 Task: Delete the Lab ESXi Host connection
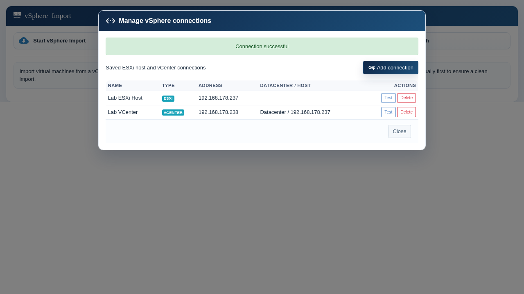[407, 98]
